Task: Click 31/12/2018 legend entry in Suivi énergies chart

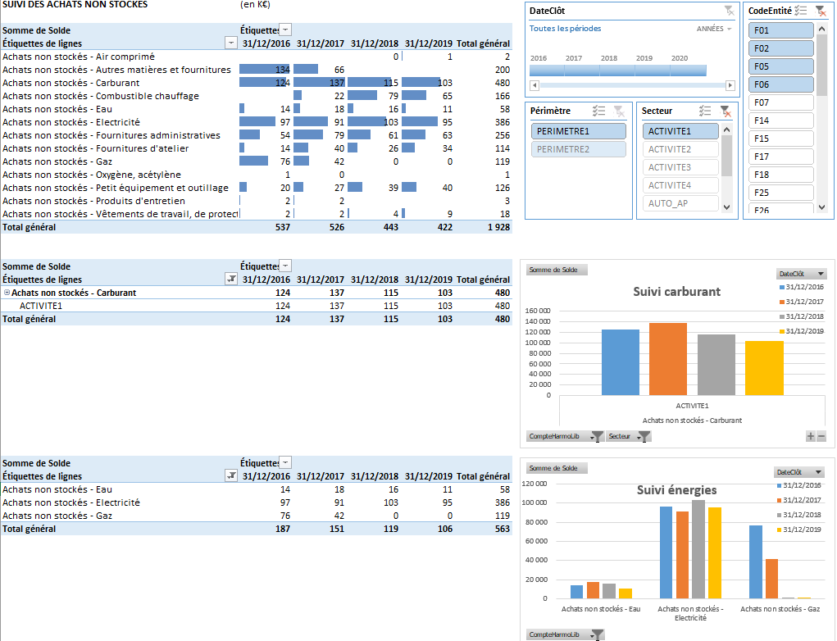Action: tap(798, 515)
